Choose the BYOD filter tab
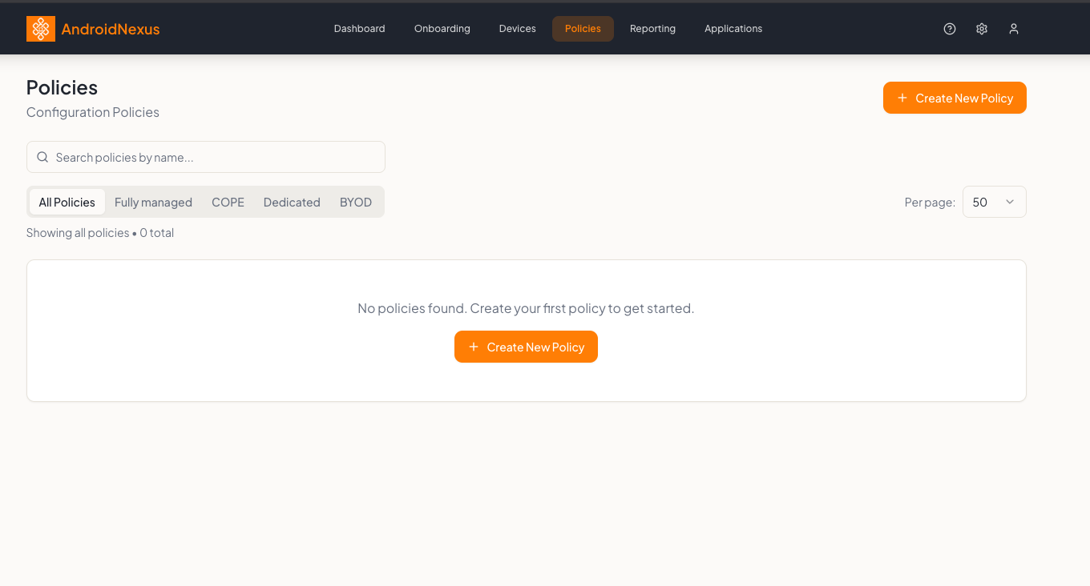The width and height of the screenshot is (1090, 586). pyautogui.click(x=356, y=203)
